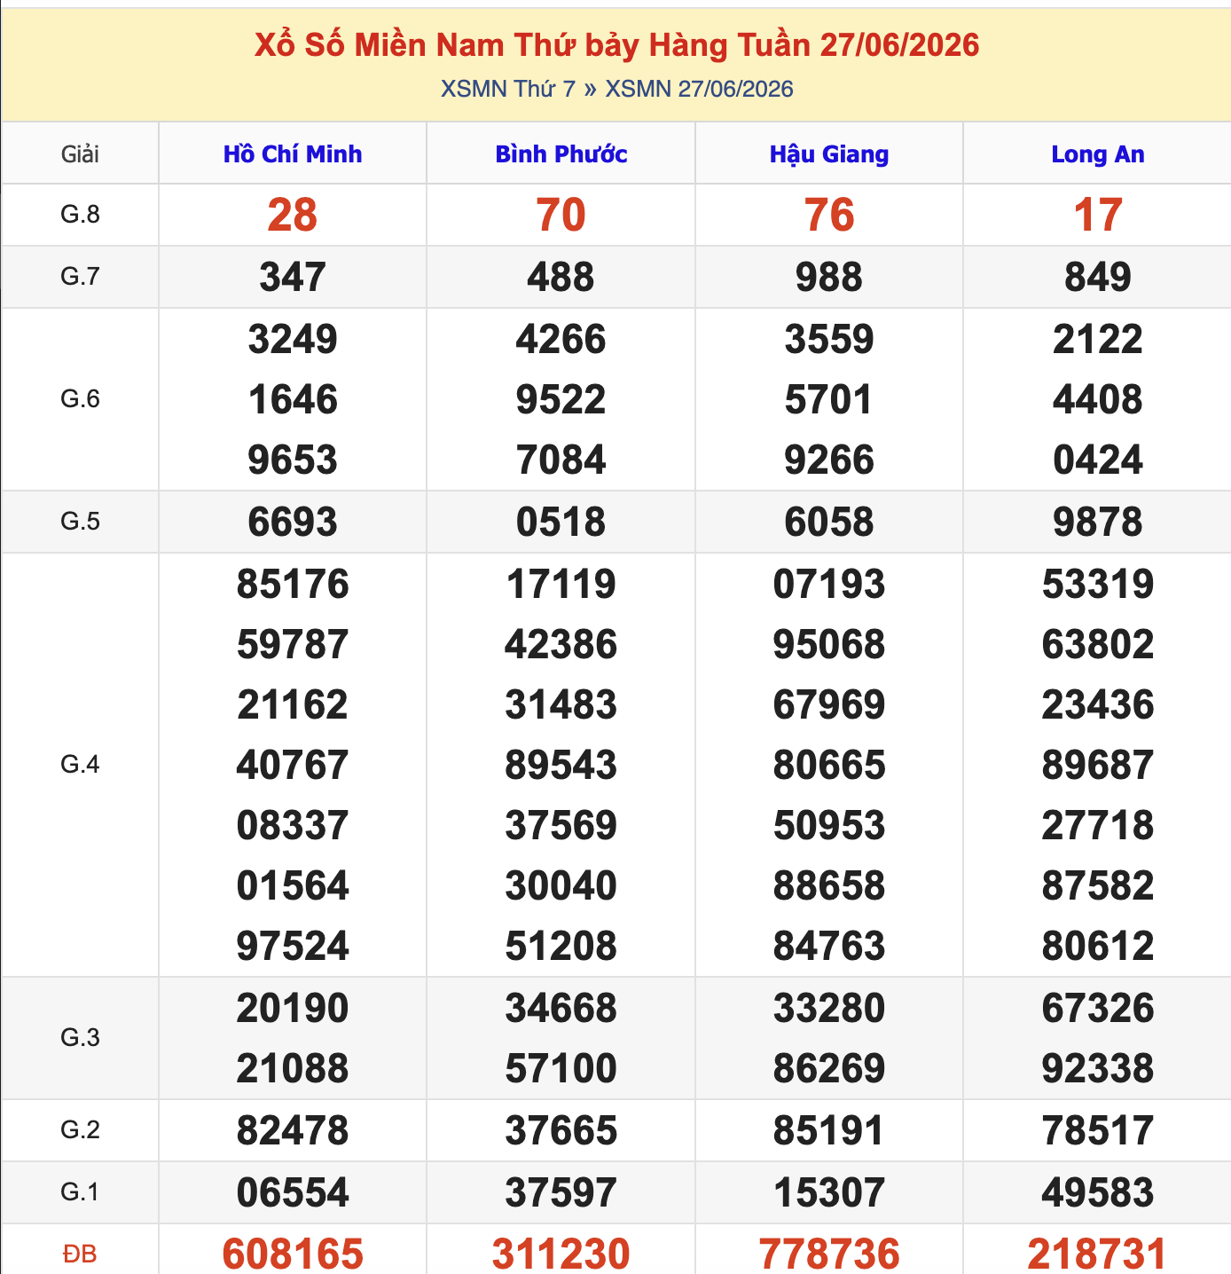Open the Hồ Chí Minh province link
This screenshot has width=1231, height=1274.
(293, 154)
